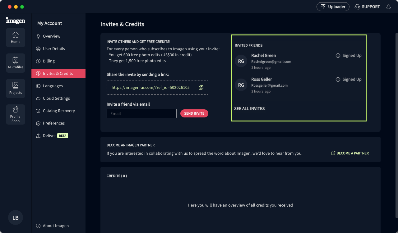Open Overview in My Account
Viewport: 398px width, 233px height.
click(58, 36)
